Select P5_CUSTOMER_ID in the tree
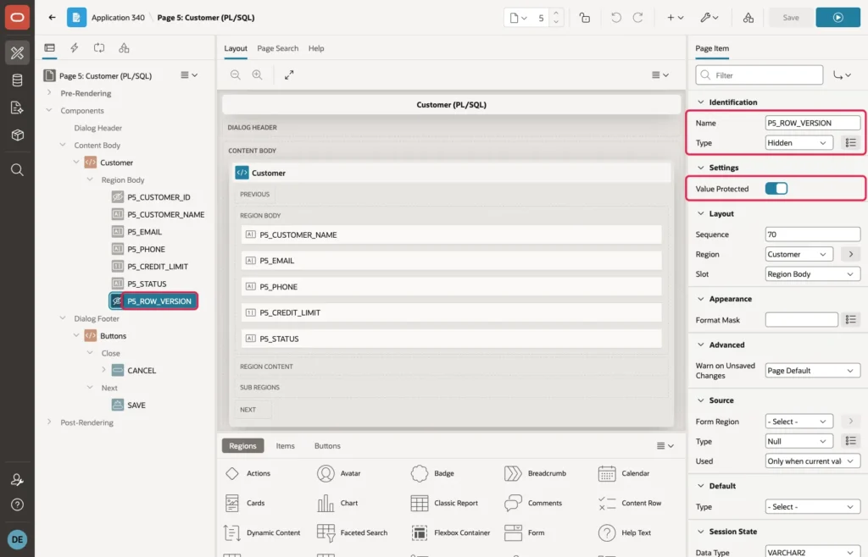 159,197
